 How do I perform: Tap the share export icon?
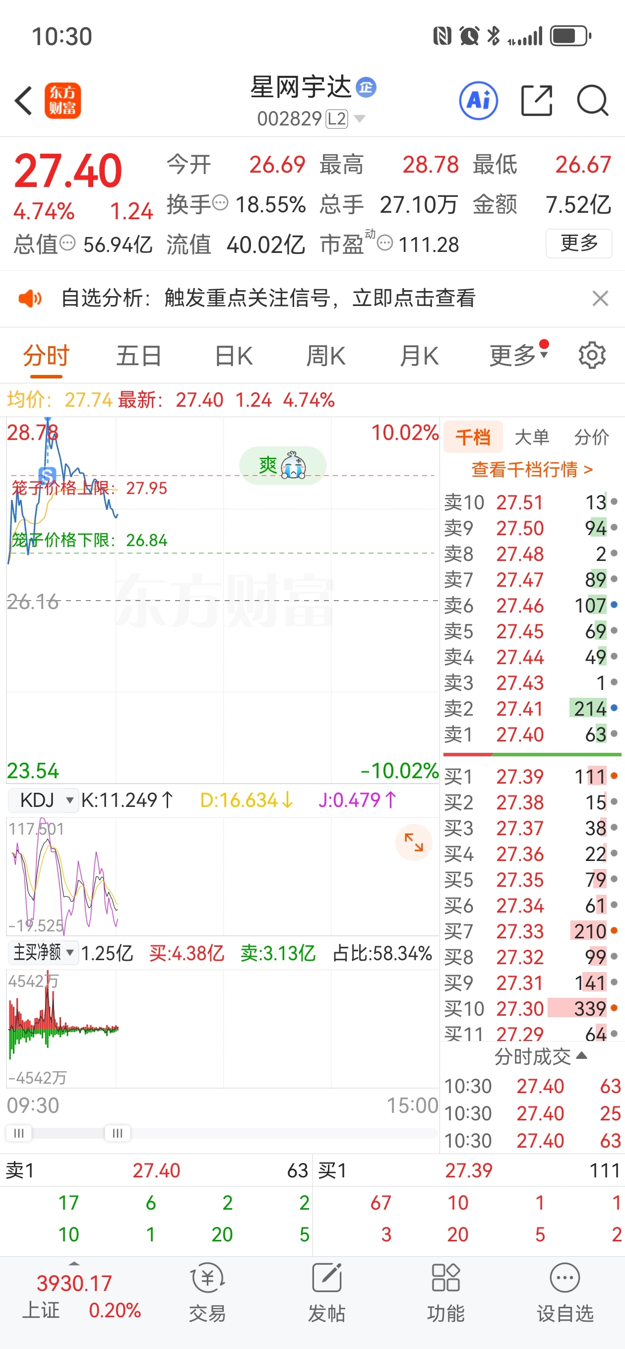click(537, 100)
